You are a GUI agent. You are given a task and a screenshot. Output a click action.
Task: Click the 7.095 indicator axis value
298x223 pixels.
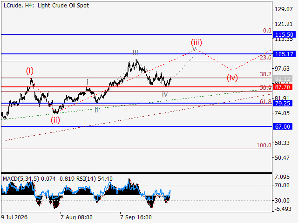282,177
